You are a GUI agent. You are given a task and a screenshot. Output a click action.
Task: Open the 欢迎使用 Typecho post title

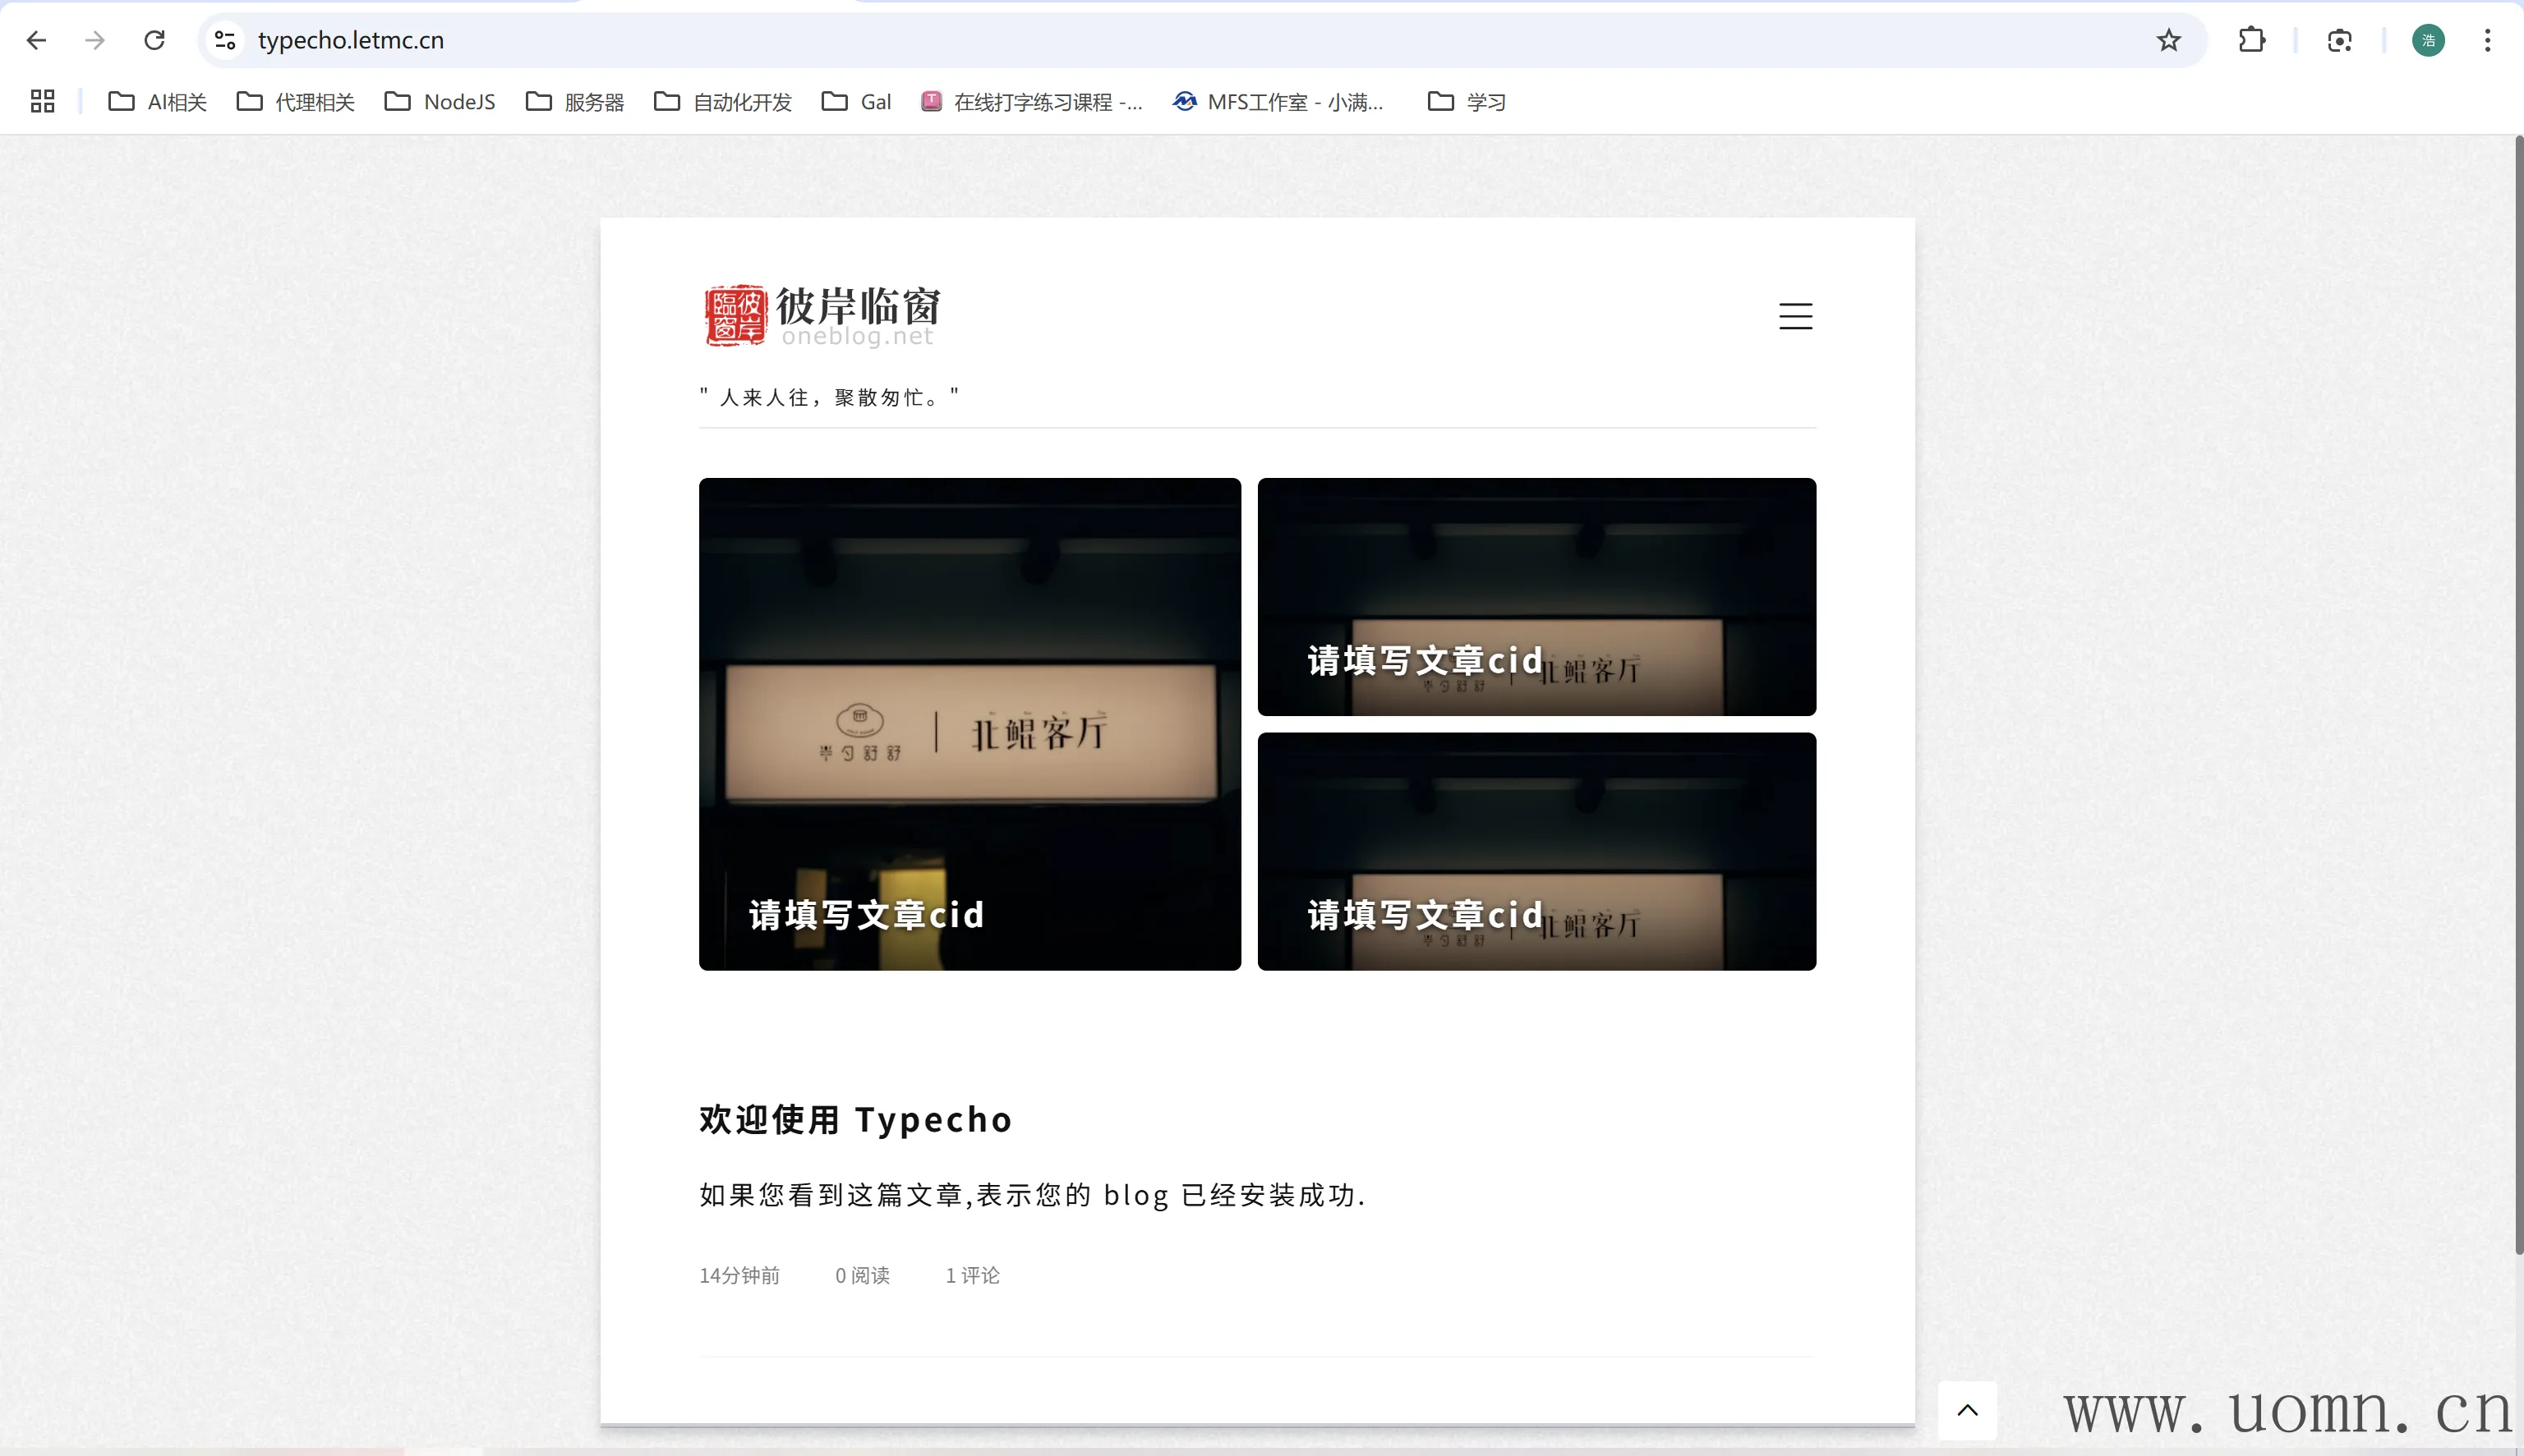click(855, 1119)
